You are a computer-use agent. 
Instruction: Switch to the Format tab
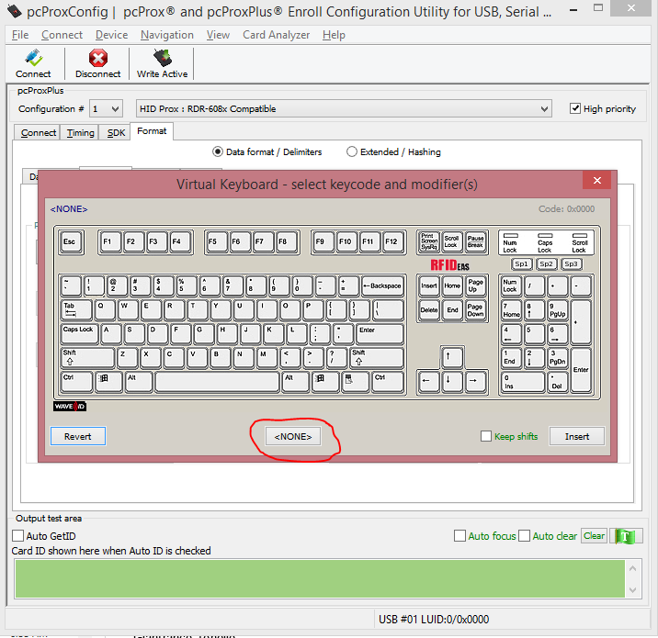pos(152,131)
